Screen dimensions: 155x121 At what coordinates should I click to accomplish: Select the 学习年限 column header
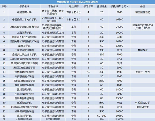(x=88, y=6)
